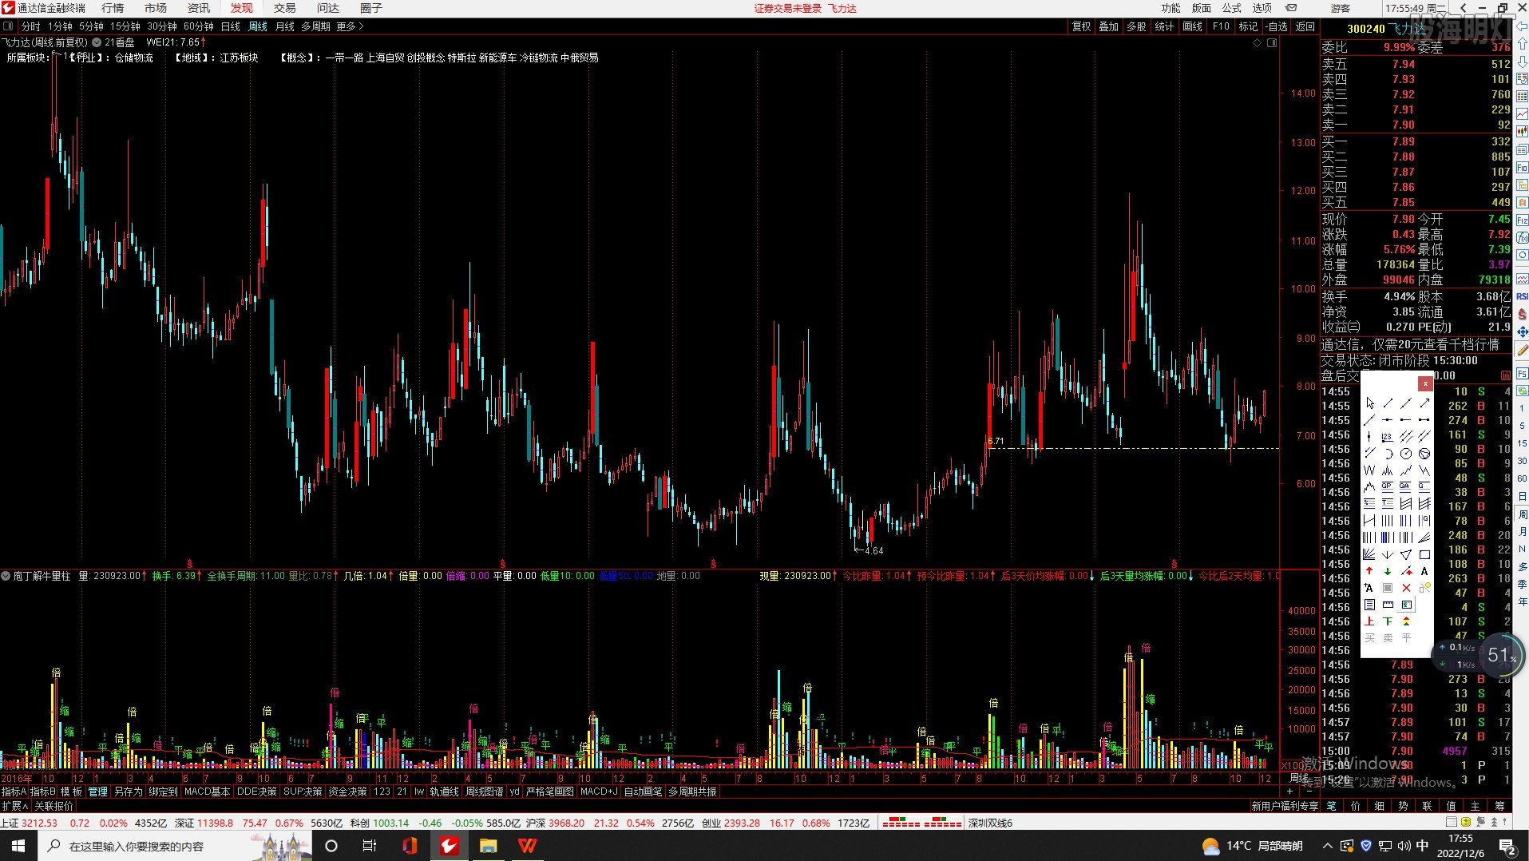
Task: Choose the GA line tool in palette
Action: pyautogui.click(x=1406, y=486)
